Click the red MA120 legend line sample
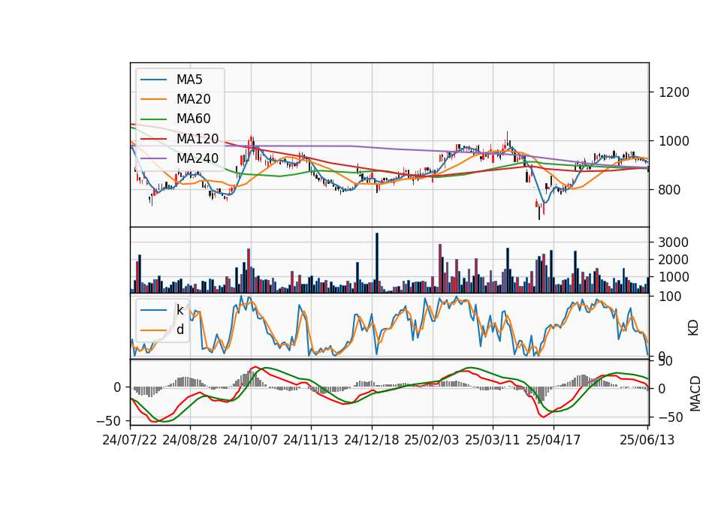Viewport: 721px width, 518px height. [153, 140]
